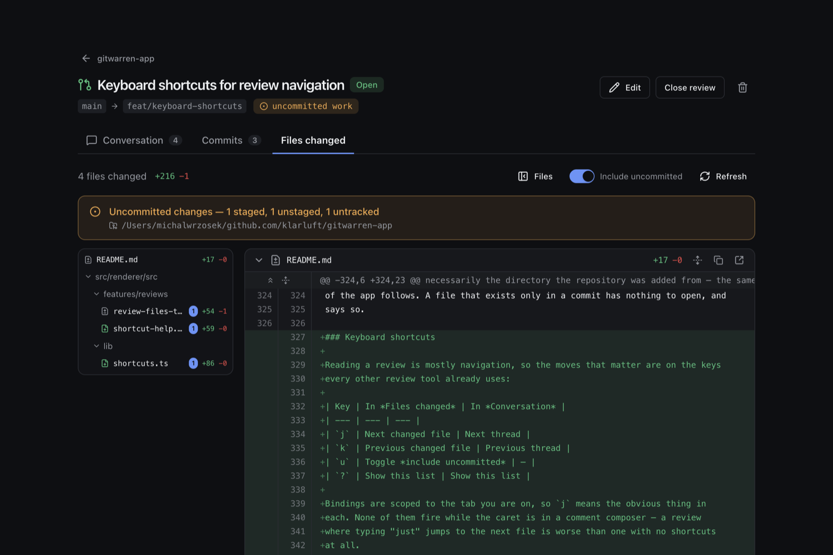Delete the review with the trash icon
Image resolution: width=833 pixels, height=555 pixels.
(742, 87)
